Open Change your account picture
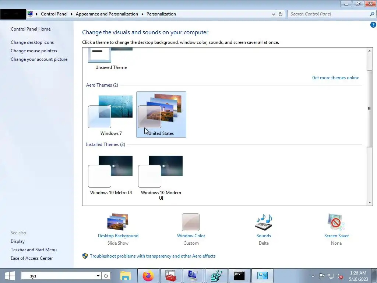377x283 pixels. coord(39,59)
